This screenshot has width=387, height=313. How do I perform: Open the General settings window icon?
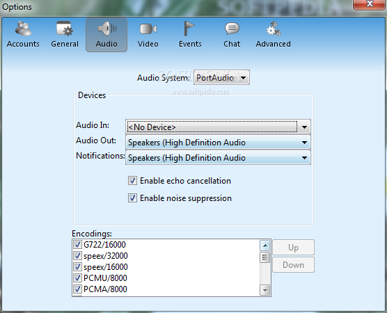(65, 29)
